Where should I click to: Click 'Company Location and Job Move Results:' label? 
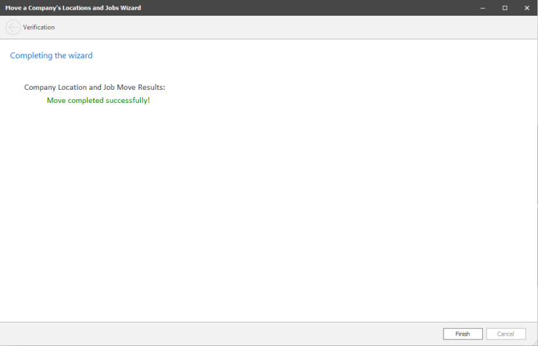click(x=94, y=87)
